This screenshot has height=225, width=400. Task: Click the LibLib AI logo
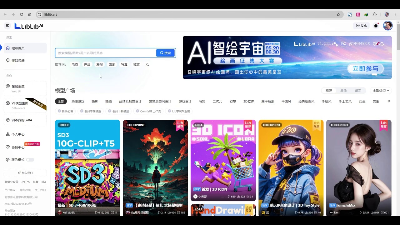point(29,26)
